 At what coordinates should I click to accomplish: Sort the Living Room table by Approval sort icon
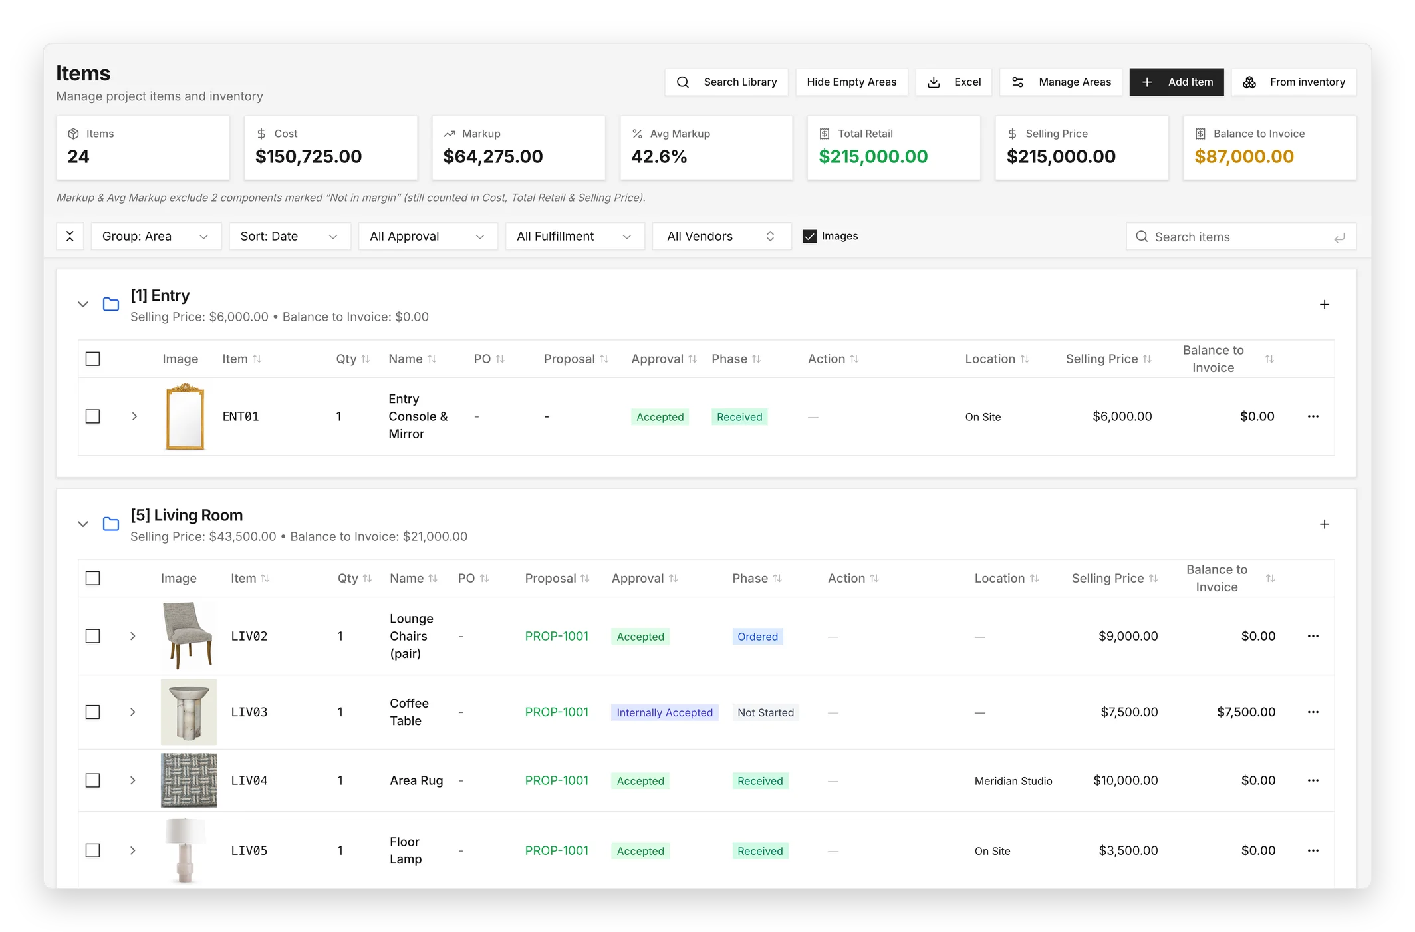(673, 578)
